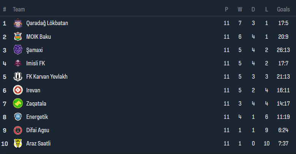
Task: Click the Team column header
Action: click(x=19, y=9)
